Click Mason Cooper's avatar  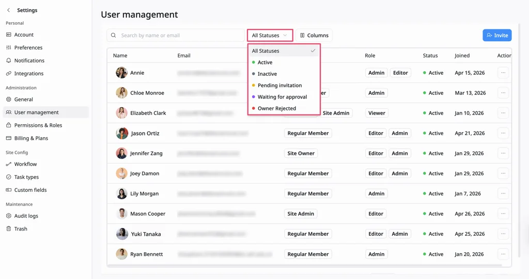click(121, 214)
